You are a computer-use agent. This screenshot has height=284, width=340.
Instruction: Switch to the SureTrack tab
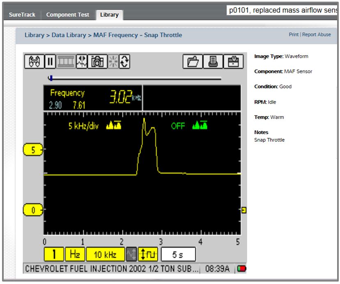[23, 14]
